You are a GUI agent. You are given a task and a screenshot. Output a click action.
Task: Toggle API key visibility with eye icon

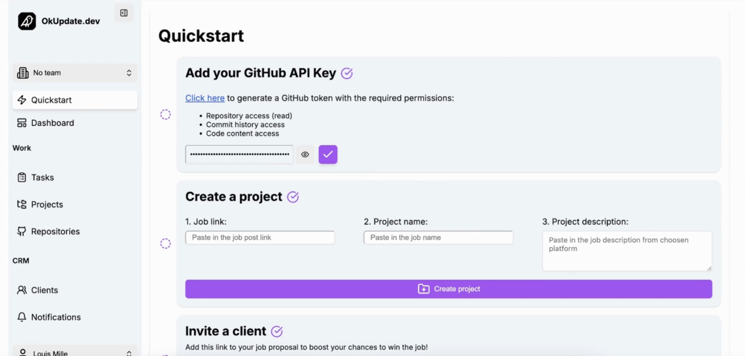(x=305, y=154)
